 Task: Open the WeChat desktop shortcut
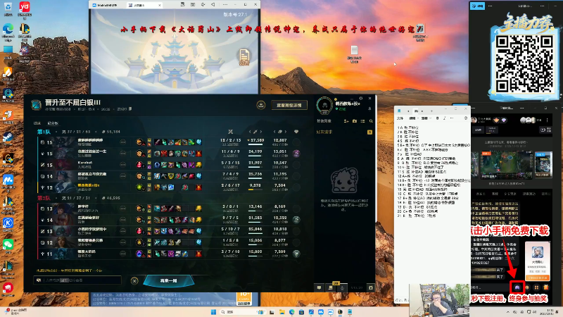8,245
